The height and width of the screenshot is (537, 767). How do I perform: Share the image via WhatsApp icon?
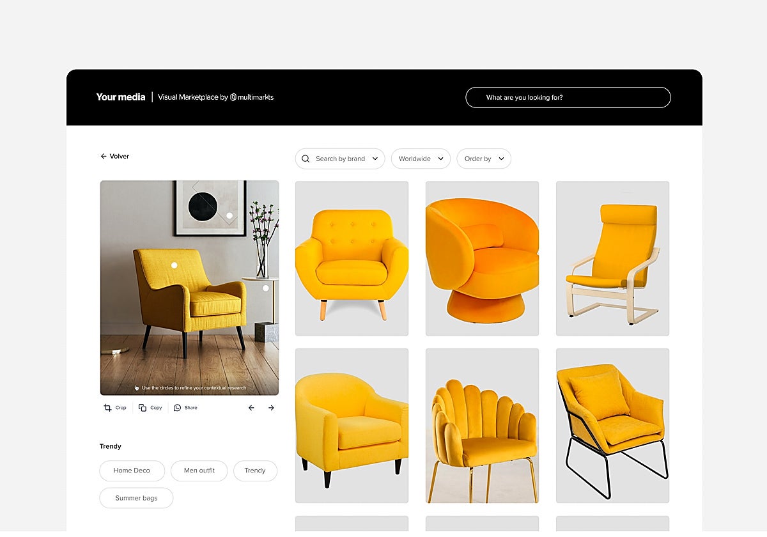178,408
